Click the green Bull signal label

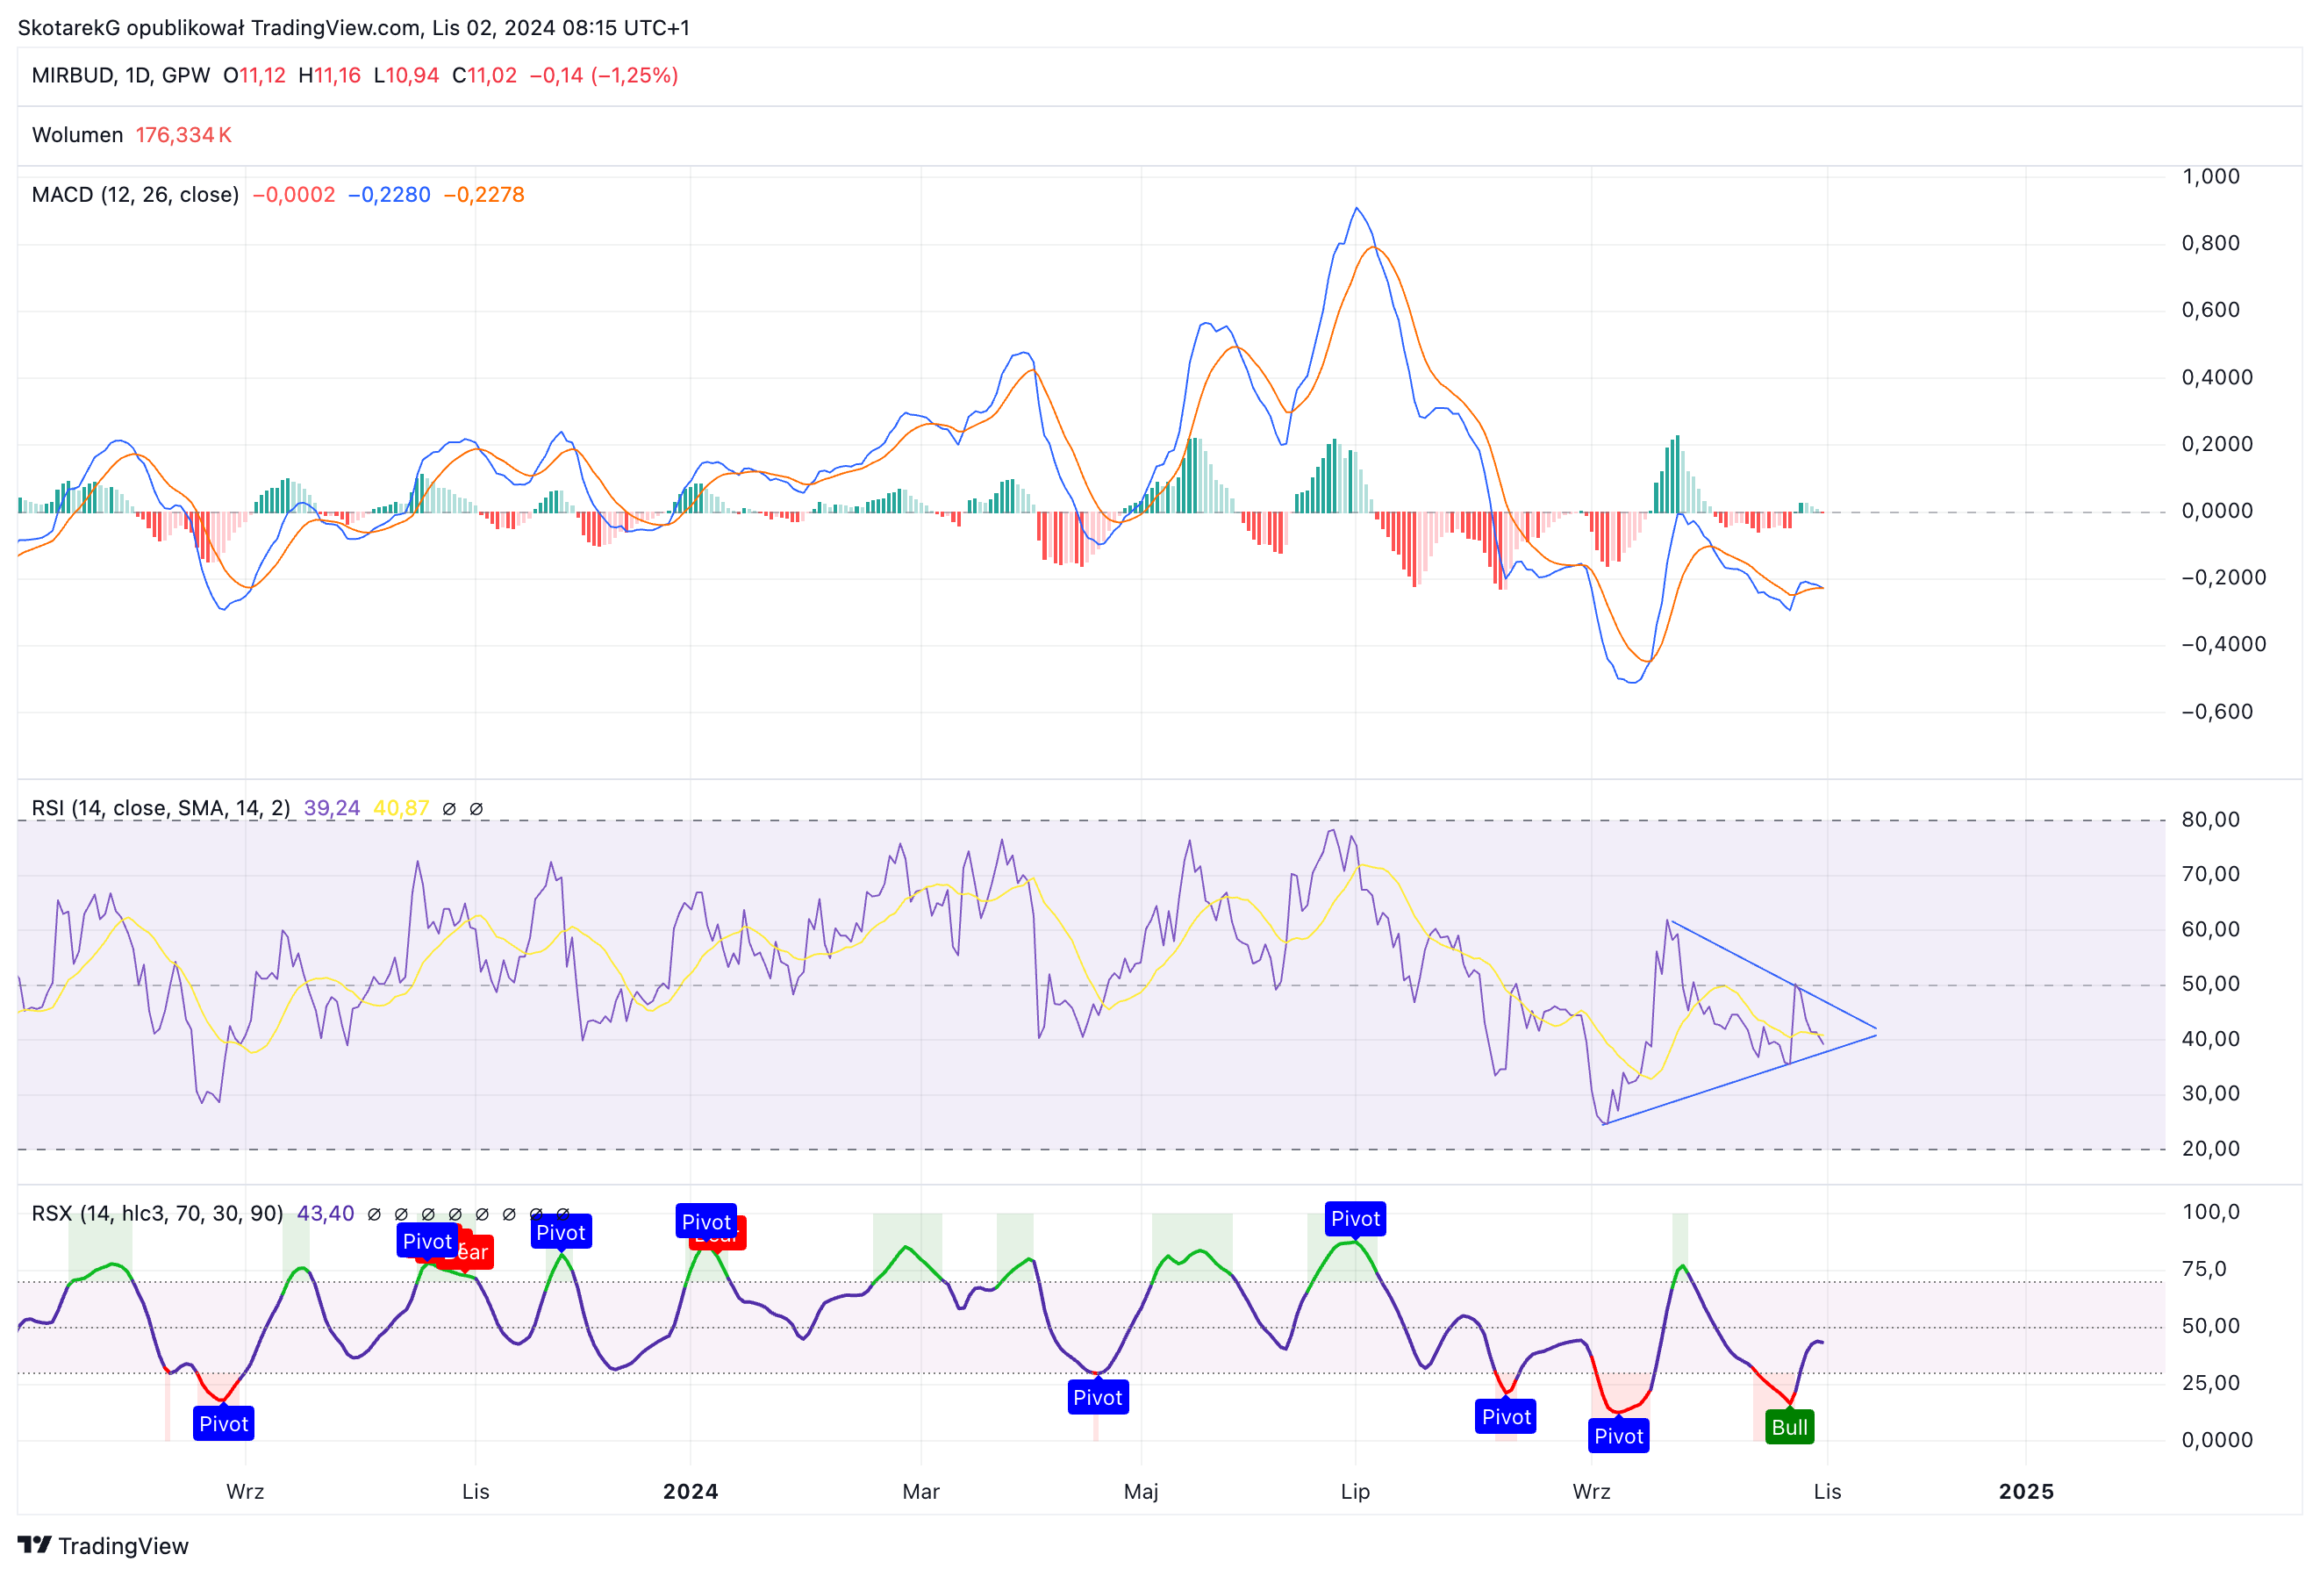point(1789,1428)
